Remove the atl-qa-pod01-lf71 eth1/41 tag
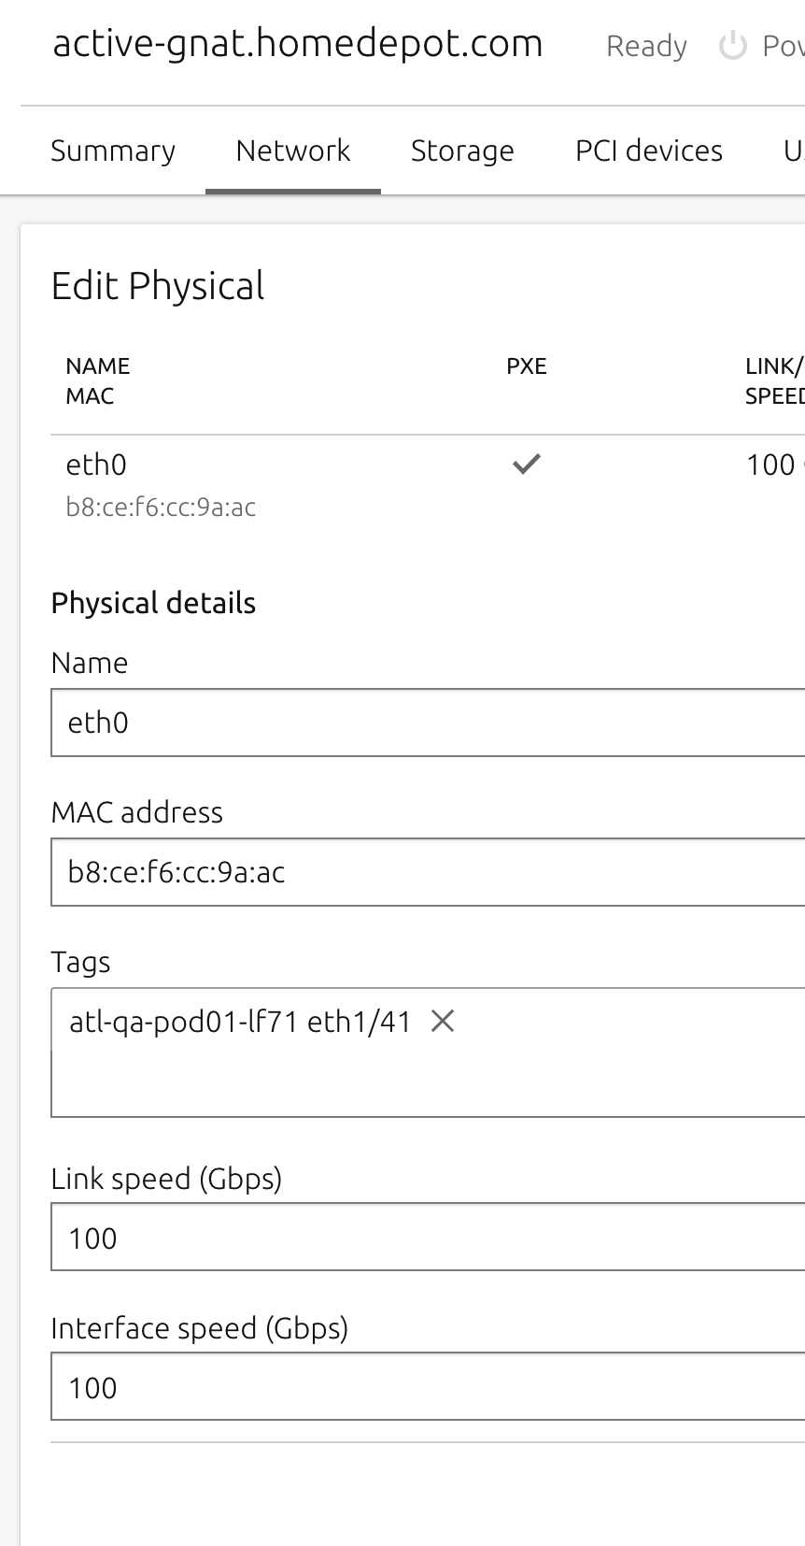This screenshot has width=805, height=1546. 443,1022
